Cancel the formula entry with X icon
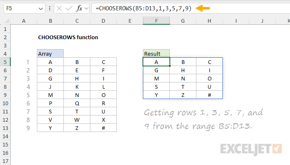Image resolution: width=290 pixels, height=165 pixels. click(59, 8)
